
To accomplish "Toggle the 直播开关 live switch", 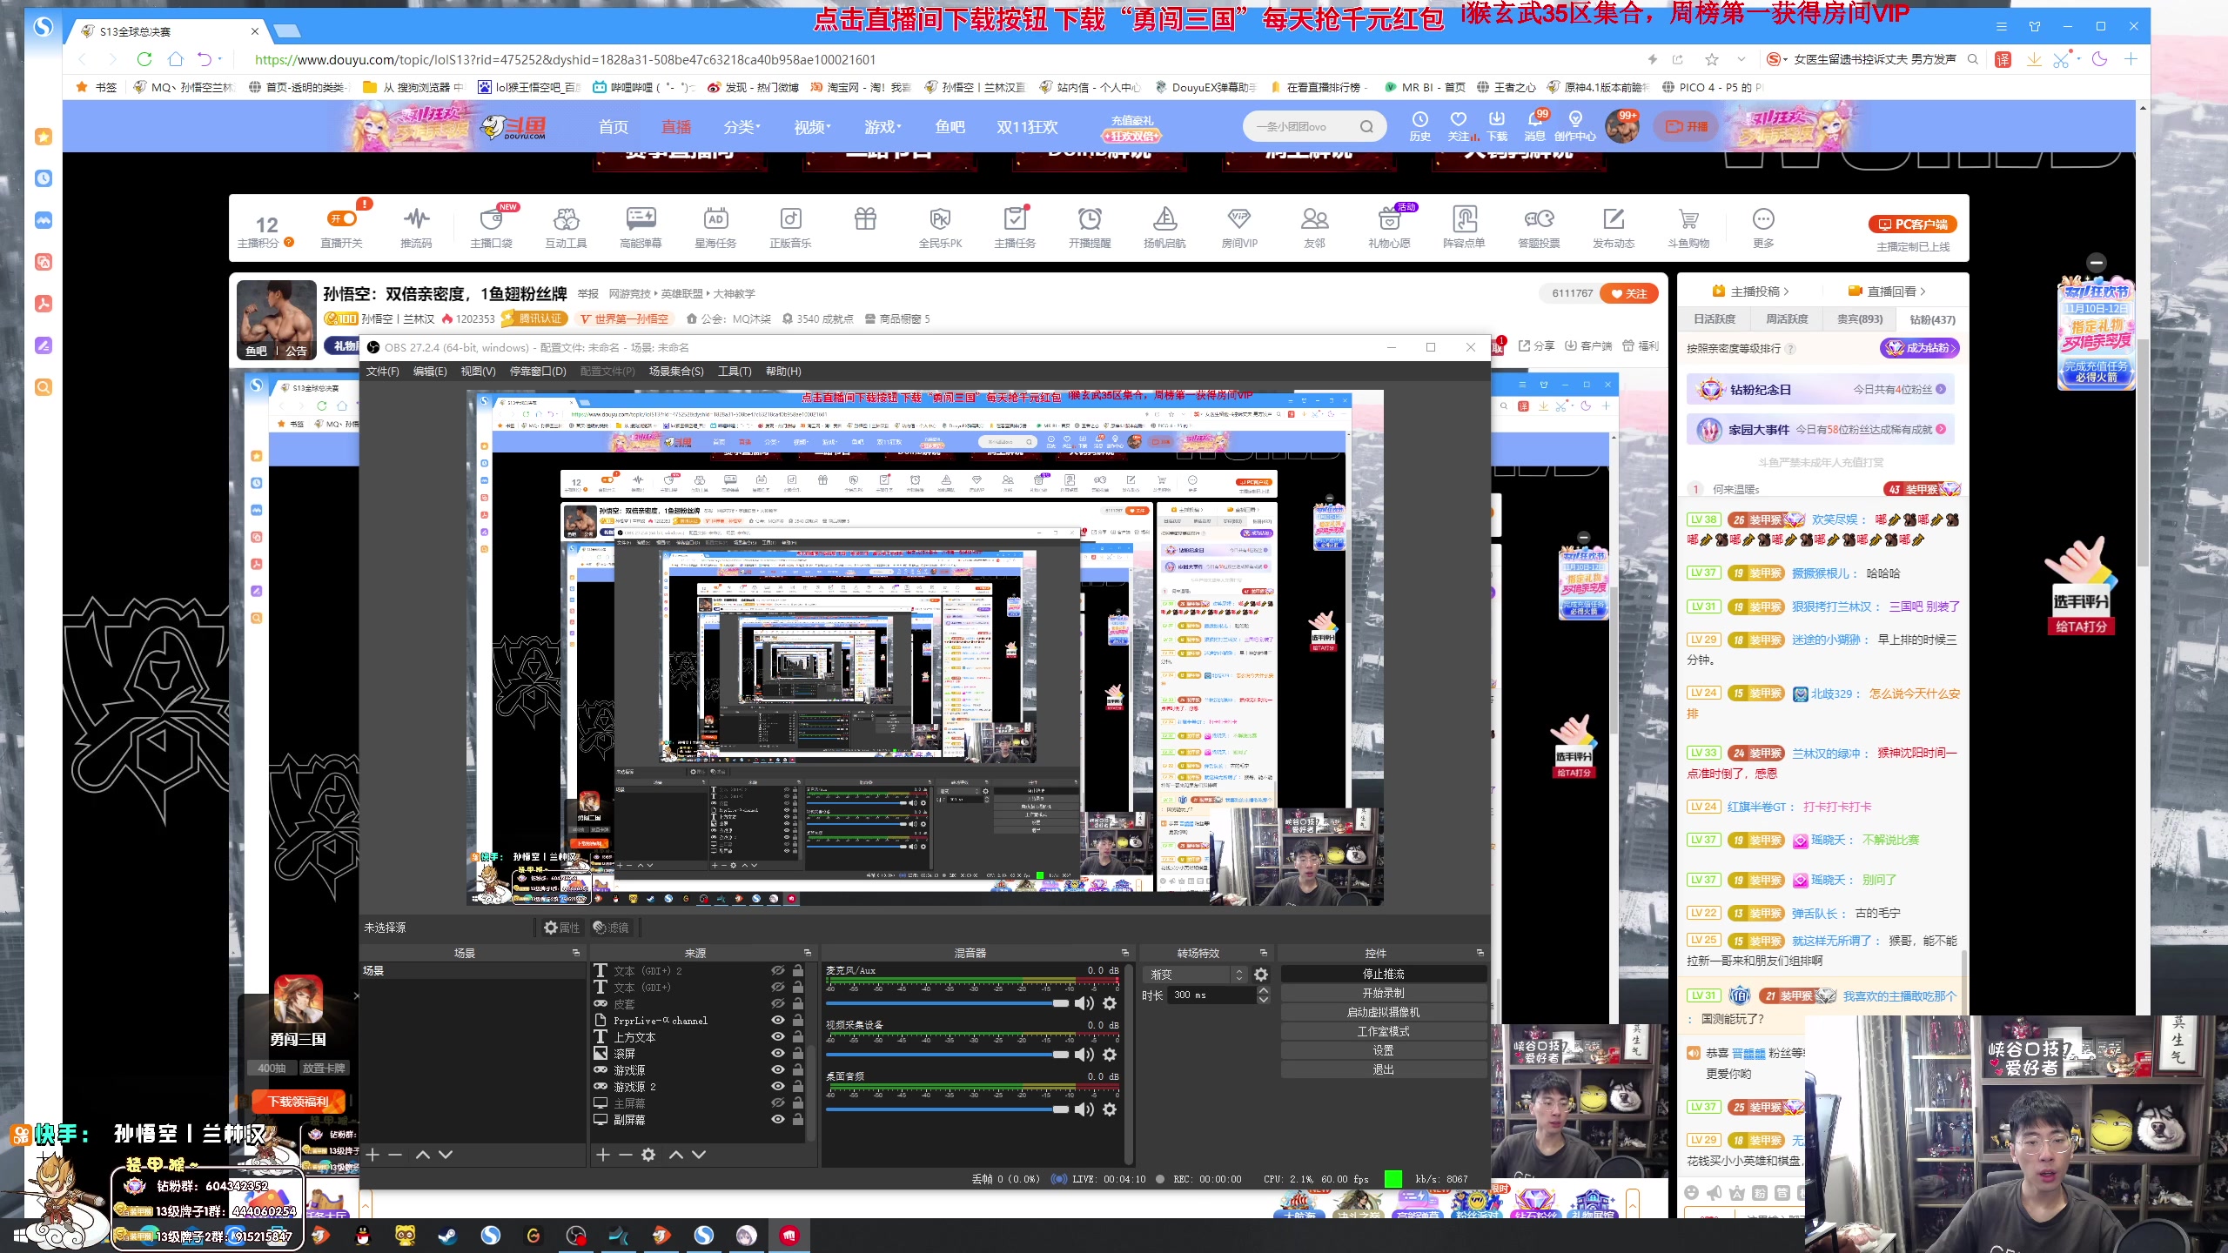I will coord(342,218).
